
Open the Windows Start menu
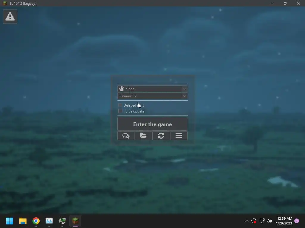tap(10, 221)
